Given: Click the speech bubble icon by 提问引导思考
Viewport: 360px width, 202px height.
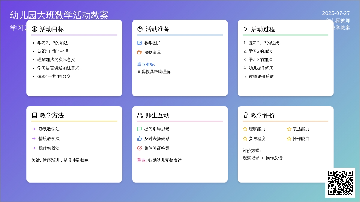Looking at the screenshot, I should 139,129.
